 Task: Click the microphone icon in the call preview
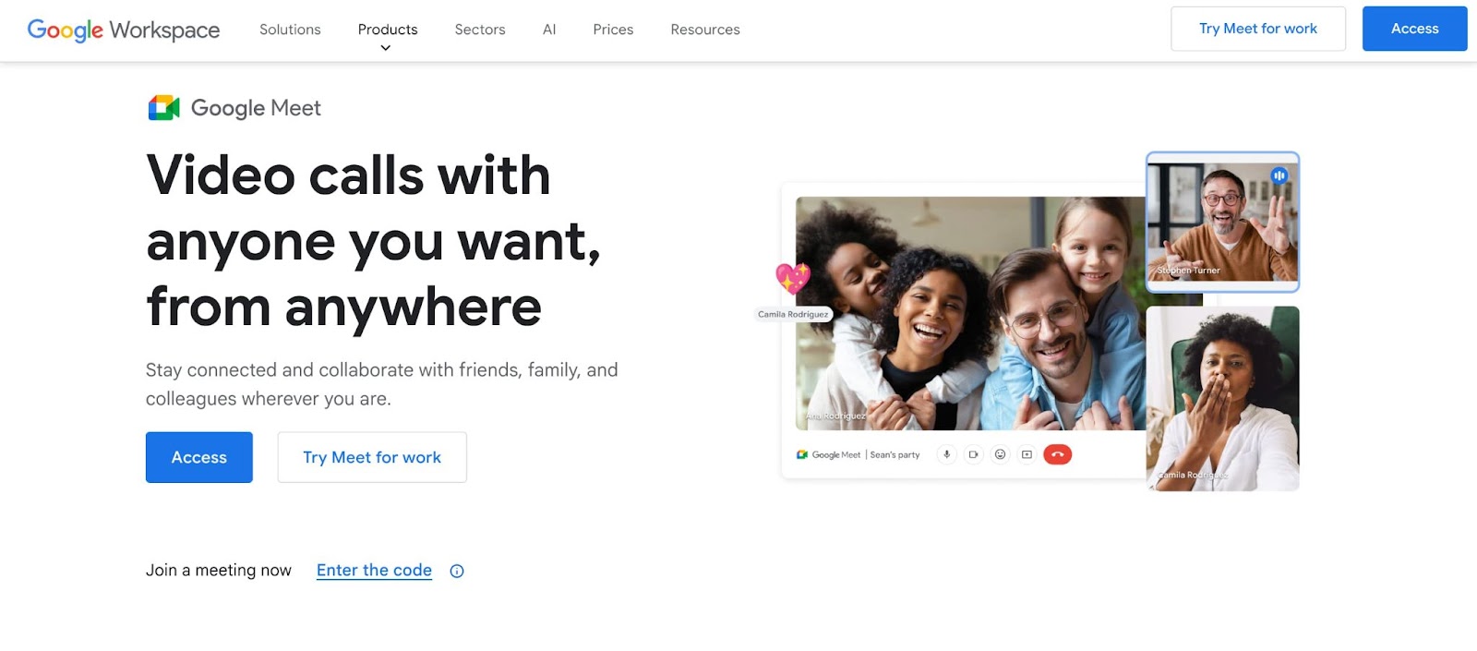tap(946, 454)
